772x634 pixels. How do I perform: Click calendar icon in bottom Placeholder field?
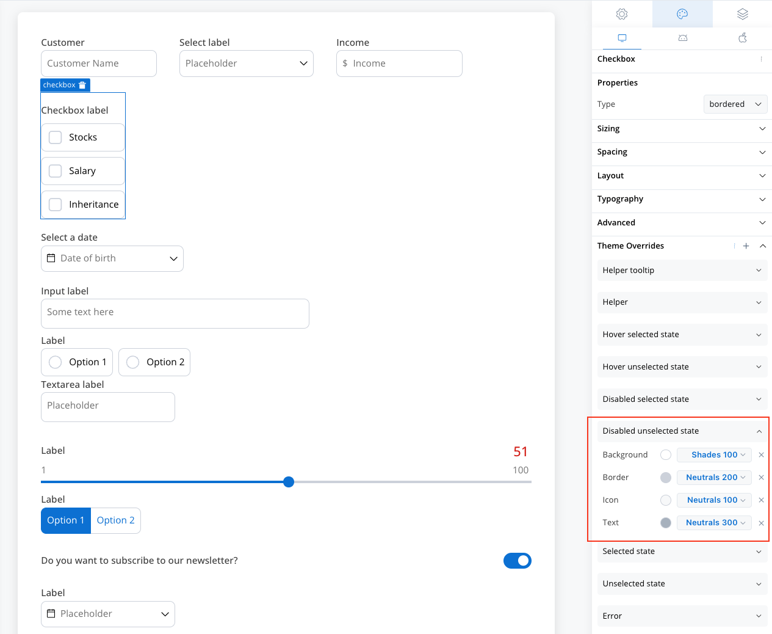[51, 614]
